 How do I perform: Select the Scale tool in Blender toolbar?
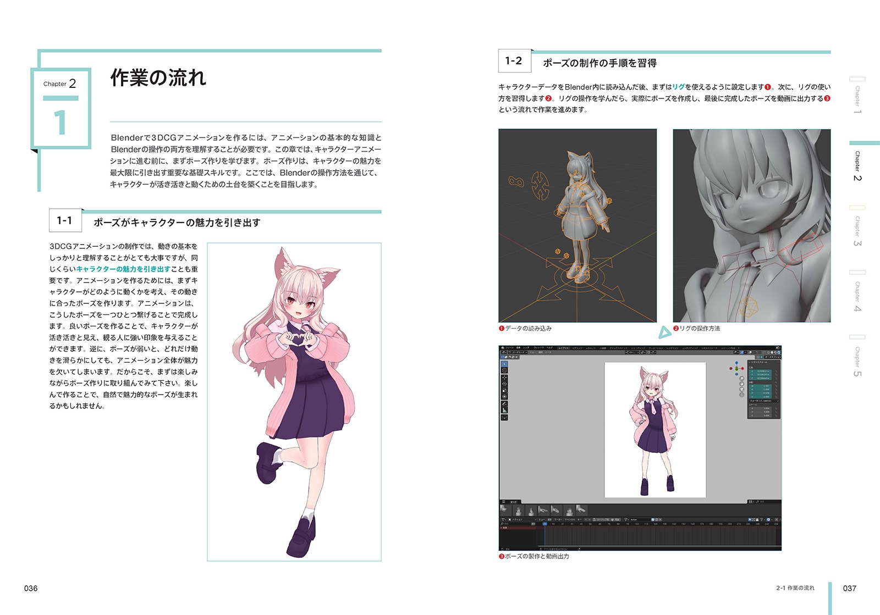click(504, 390)
